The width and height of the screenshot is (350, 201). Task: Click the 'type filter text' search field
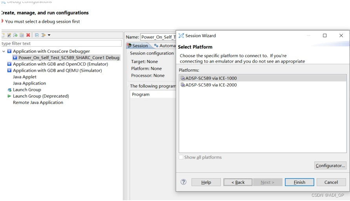61,43
